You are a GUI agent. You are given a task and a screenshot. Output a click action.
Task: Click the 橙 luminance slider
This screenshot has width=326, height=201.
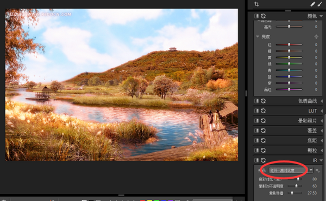pos(289,51)
